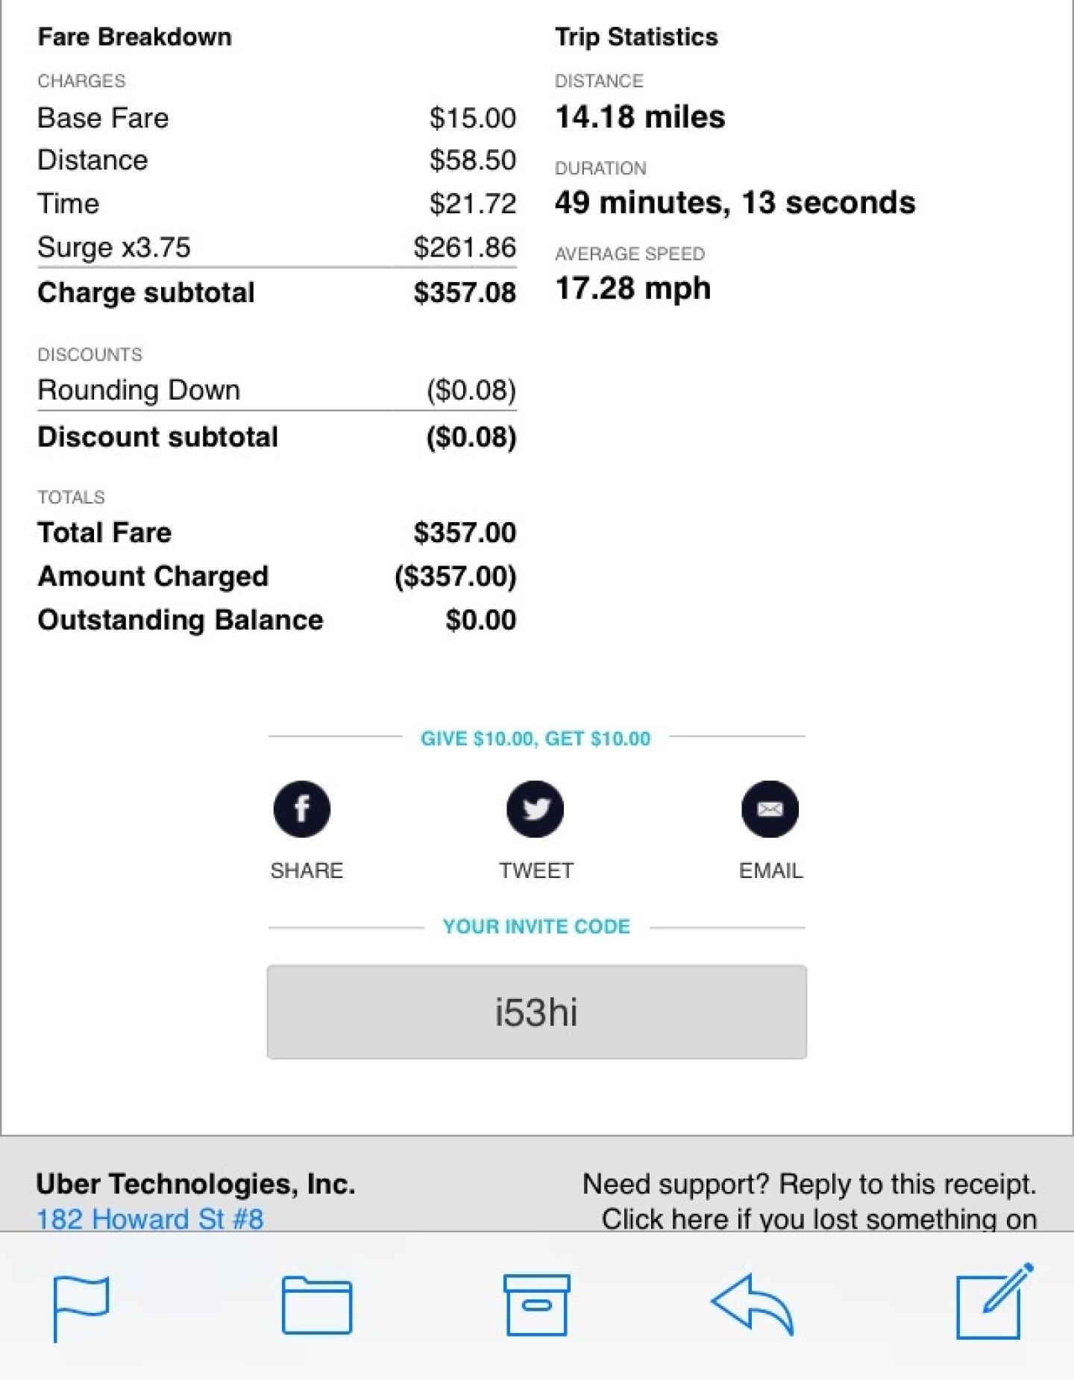Share the receipt on Facebook
Screen dimensions: 1074x1380
(303, 809)
